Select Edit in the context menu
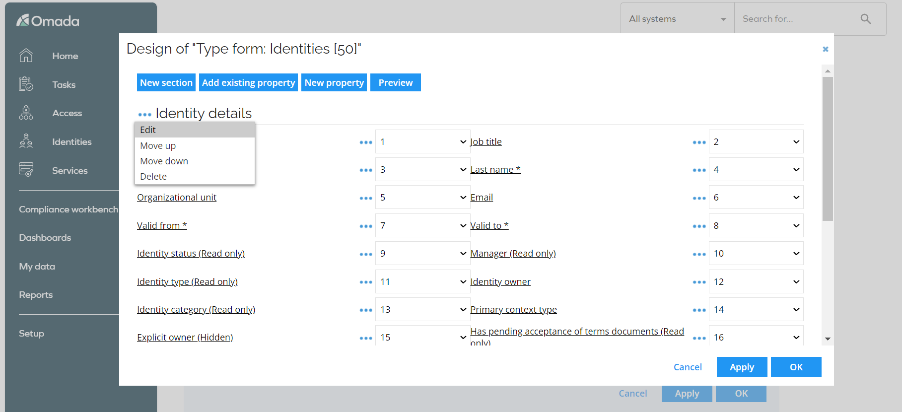The height and width of the screenshot is (412, 902). pyautogui.click(x=148, y=130)
